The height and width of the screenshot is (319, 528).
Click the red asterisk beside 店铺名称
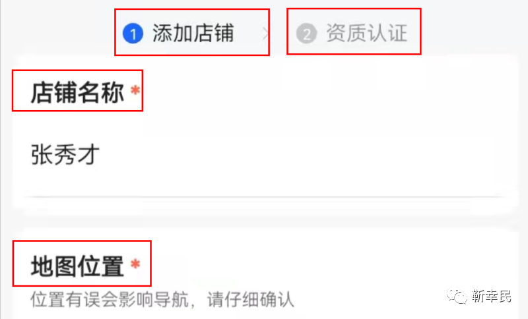tap(135, 90)
